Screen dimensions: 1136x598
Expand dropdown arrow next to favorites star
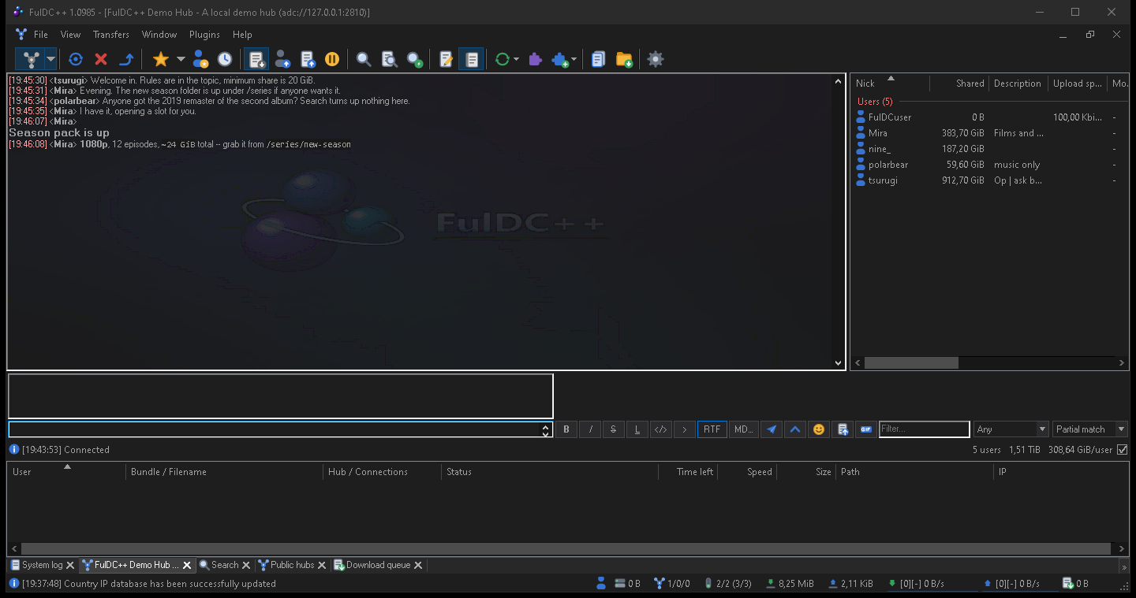(181, 59)
